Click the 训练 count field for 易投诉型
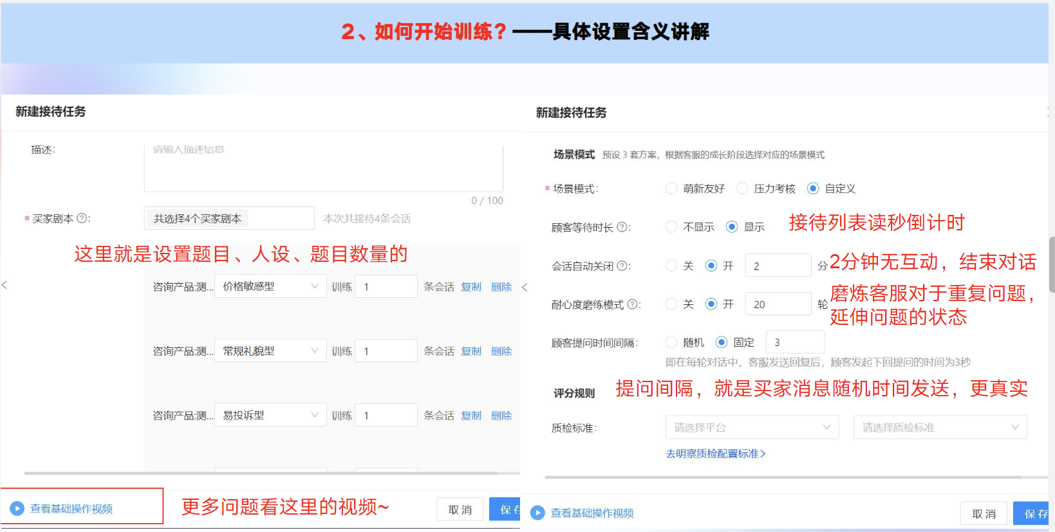 pos(386,415)
